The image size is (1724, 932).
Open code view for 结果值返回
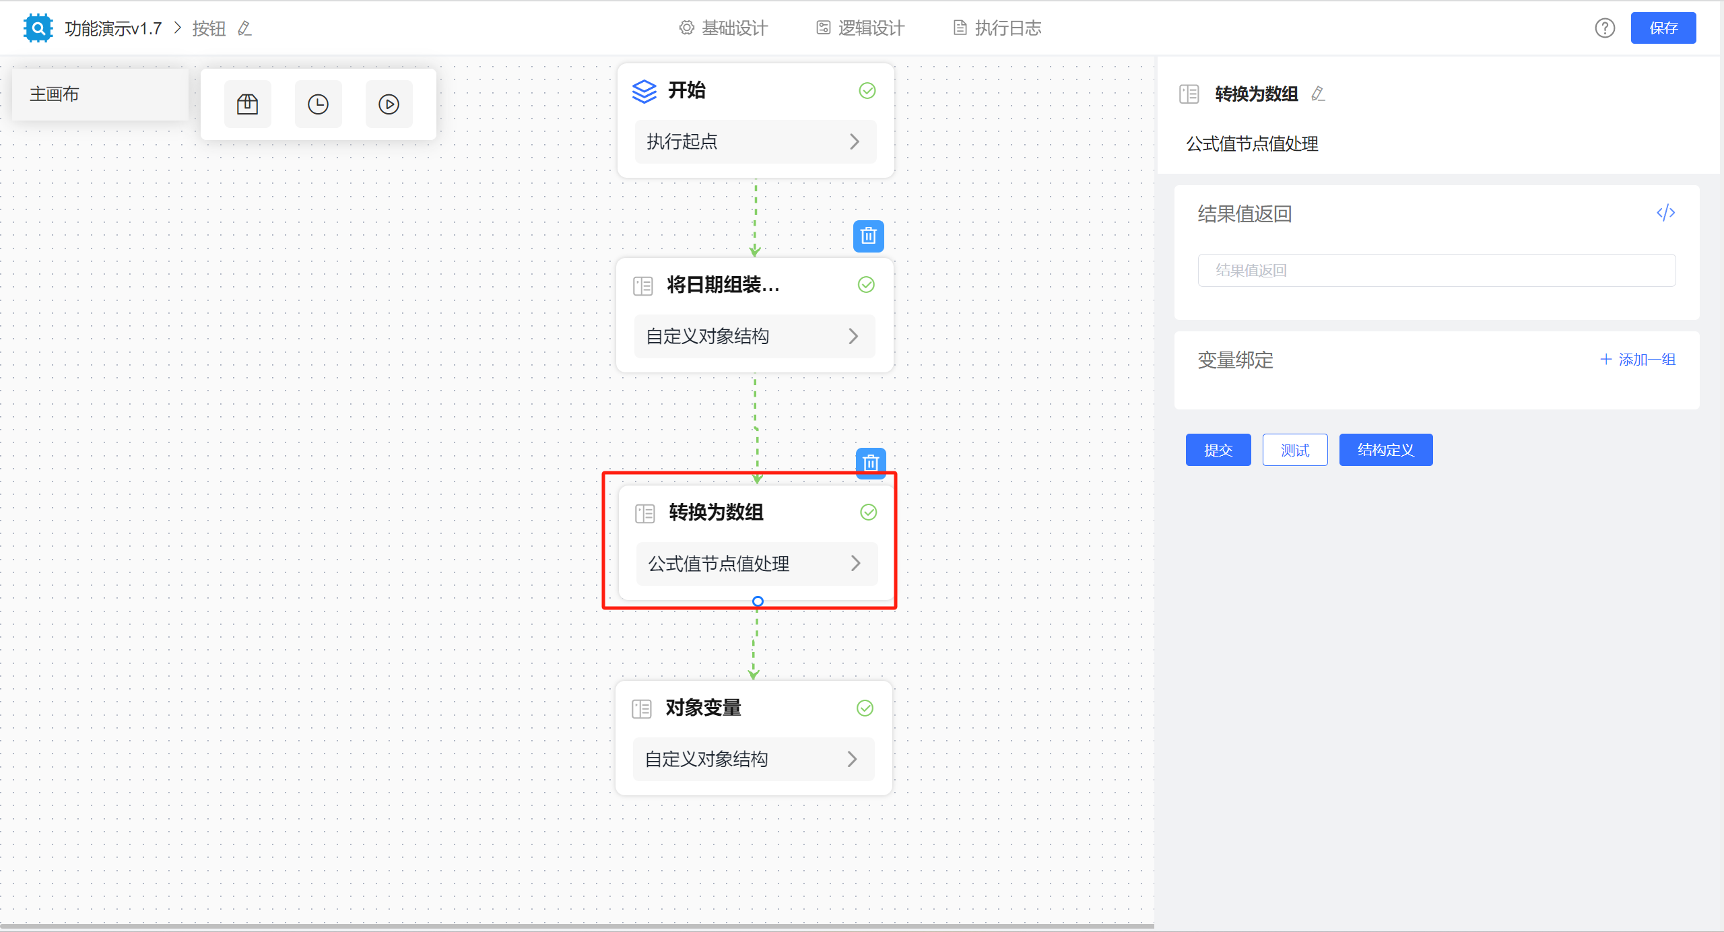click(1665, 213)
